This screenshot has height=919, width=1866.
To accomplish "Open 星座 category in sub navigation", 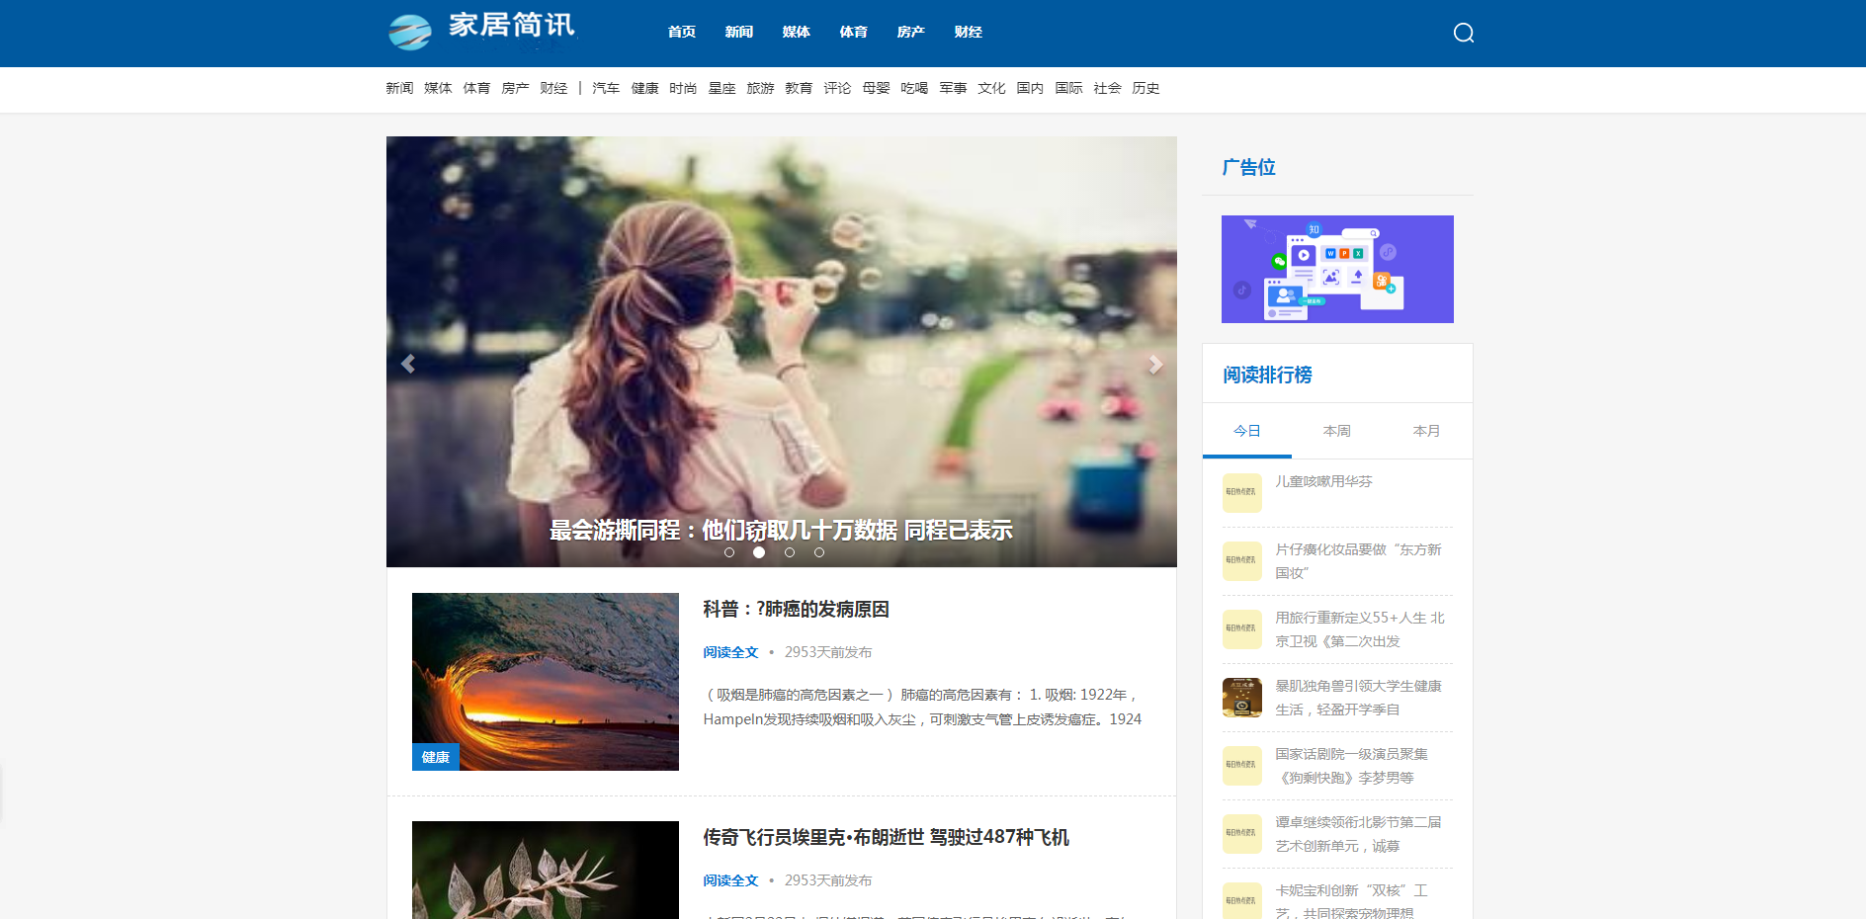I will (x=721, y=88).
